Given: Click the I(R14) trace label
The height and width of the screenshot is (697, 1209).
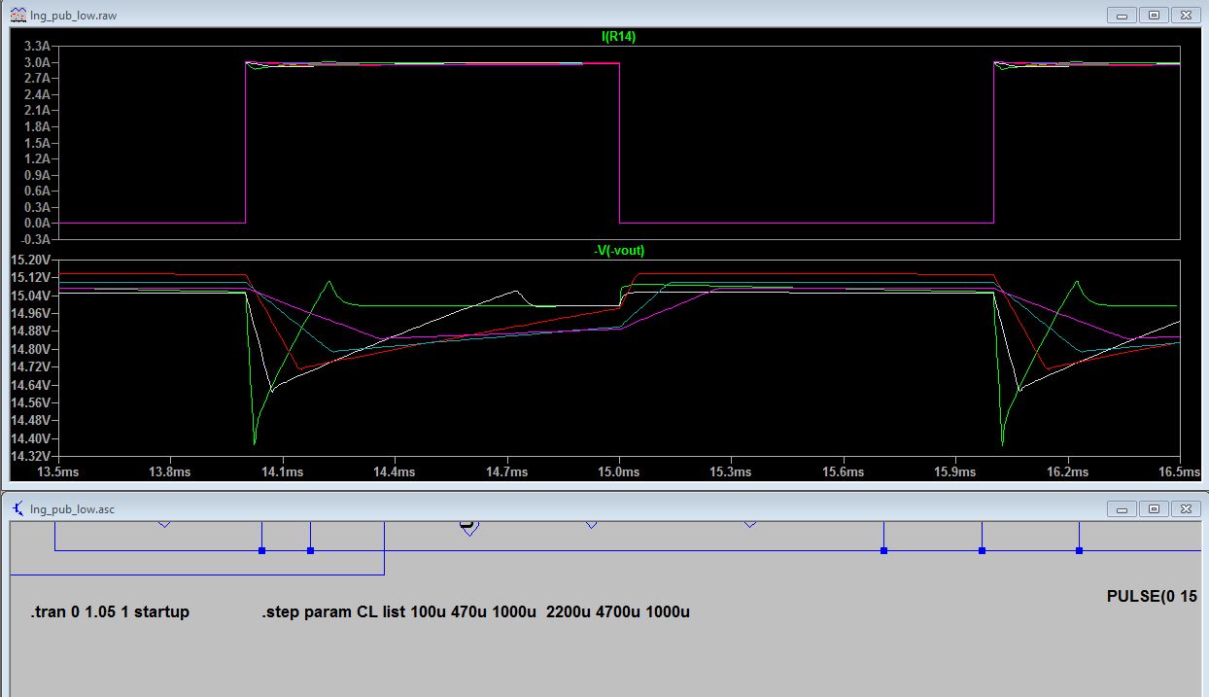Looking at the screenshot, I should pos(619,37).
